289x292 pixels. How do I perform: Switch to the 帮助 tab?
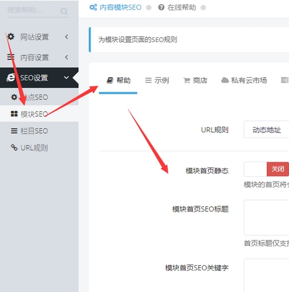(118, 80)
